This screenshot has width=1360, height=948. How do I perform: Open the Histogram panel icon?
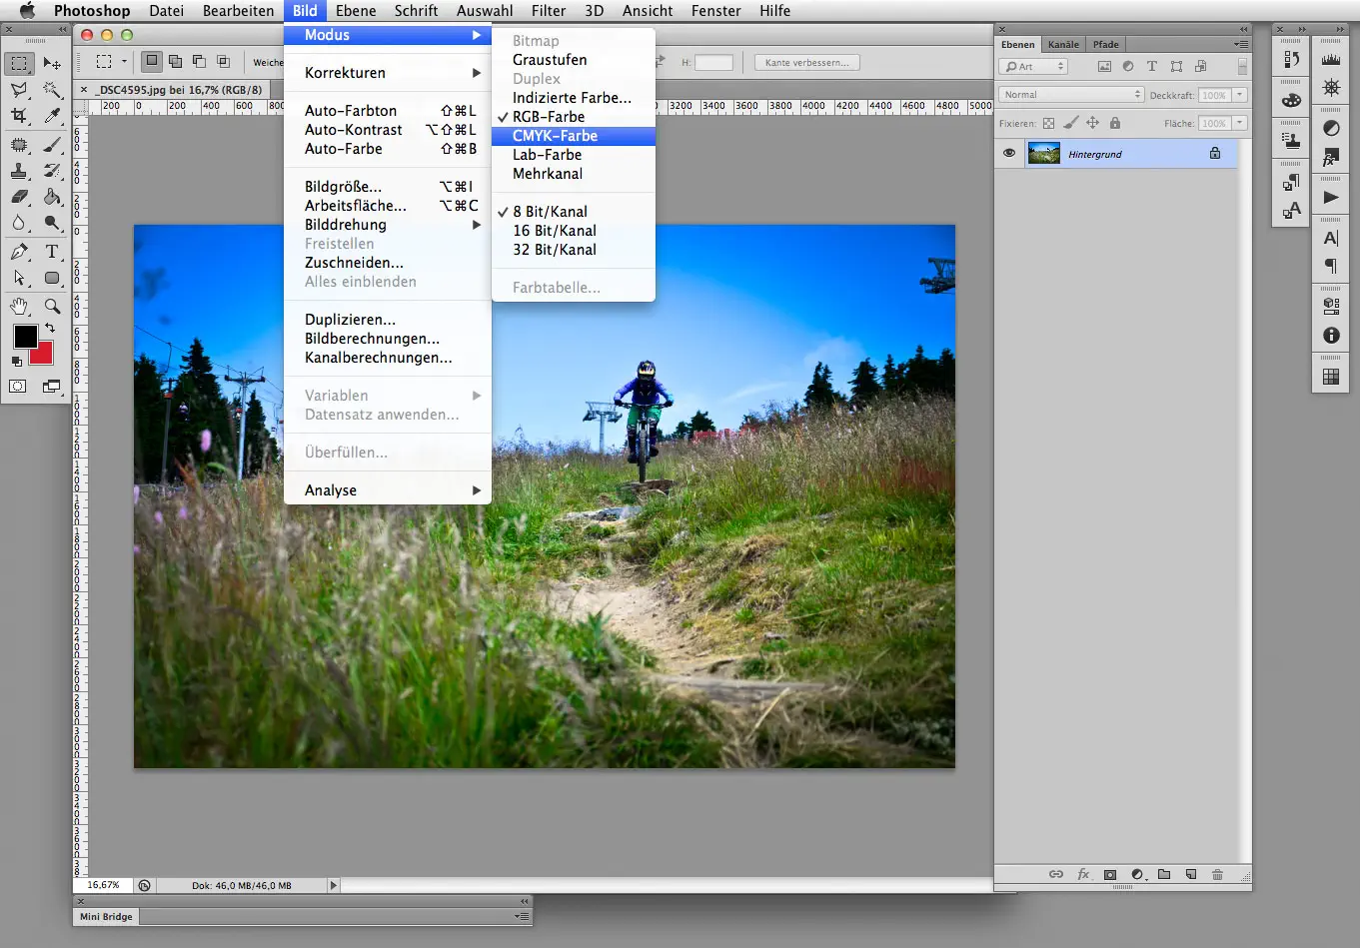(1332, 62)
